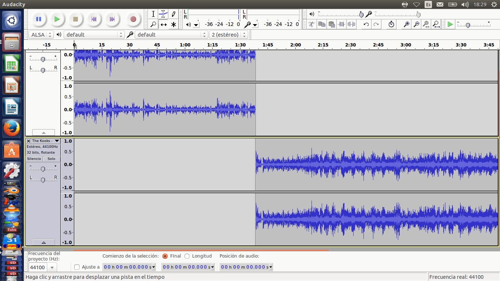The width and height of the screenshot is (500, 281).
Task: Select the Zoom magnifier tool
Action: [153, 25]
